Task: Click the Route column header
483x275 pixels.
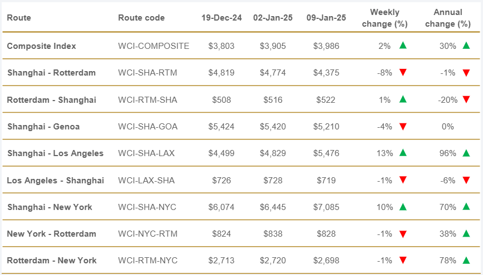Action: (x=19, y=18)
